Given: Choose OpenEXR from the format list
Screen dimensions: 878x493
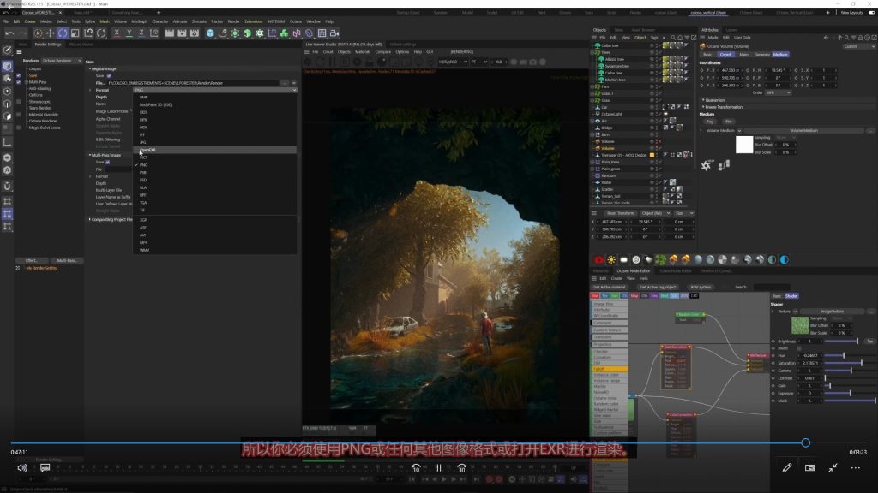Looking at the screenshot, I should [147, 150].
